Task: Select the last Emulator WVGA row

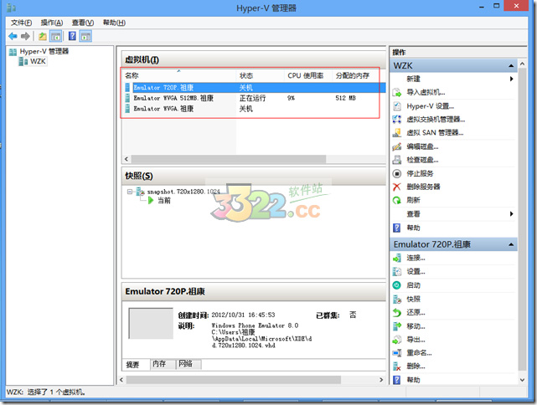Action: [254, 109]
